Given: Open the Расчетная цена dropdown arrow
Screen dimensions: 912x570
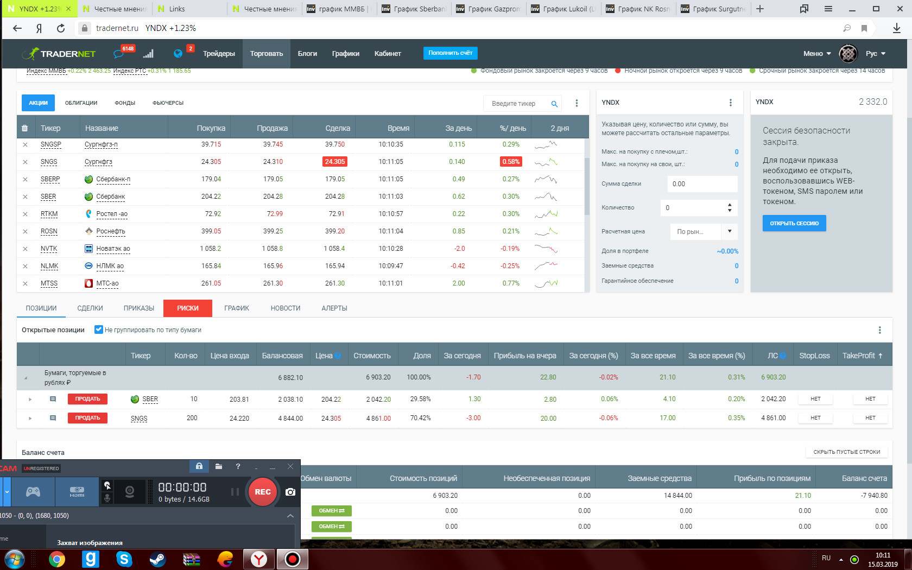Looking at the screenshot, I should click(x=729, y=231).
